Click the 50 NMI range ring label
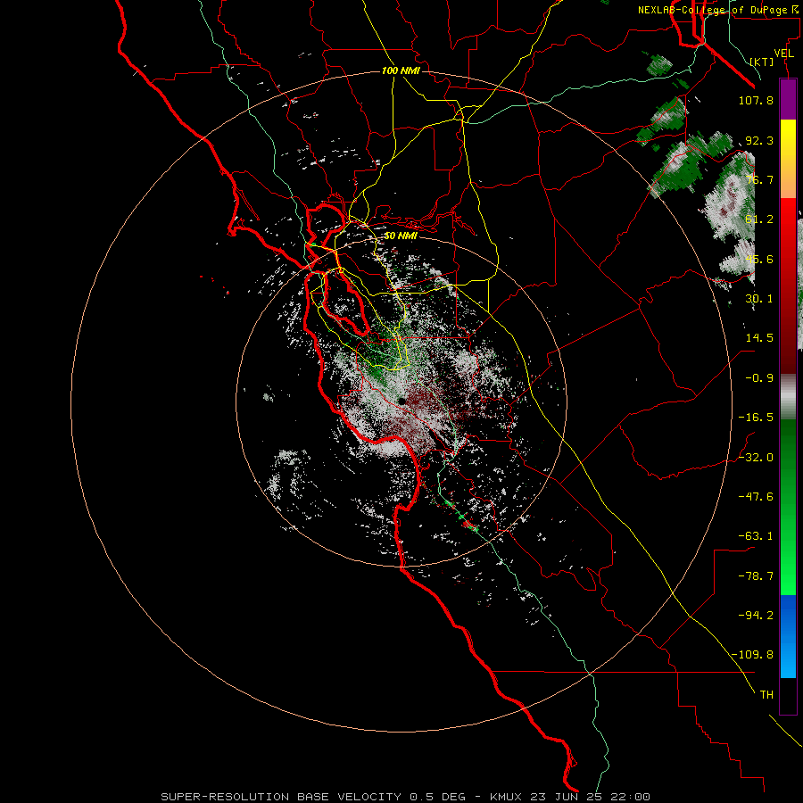This screenshot has width=803, height=803. click(x=401, y=236)
